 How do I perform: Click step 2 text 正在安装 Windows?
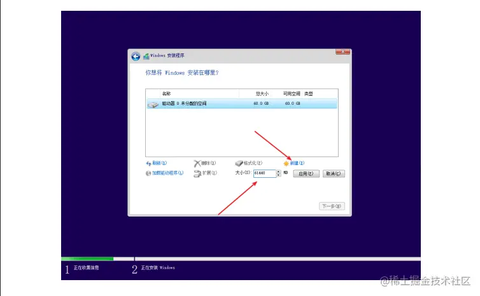(x=158, y=267)
